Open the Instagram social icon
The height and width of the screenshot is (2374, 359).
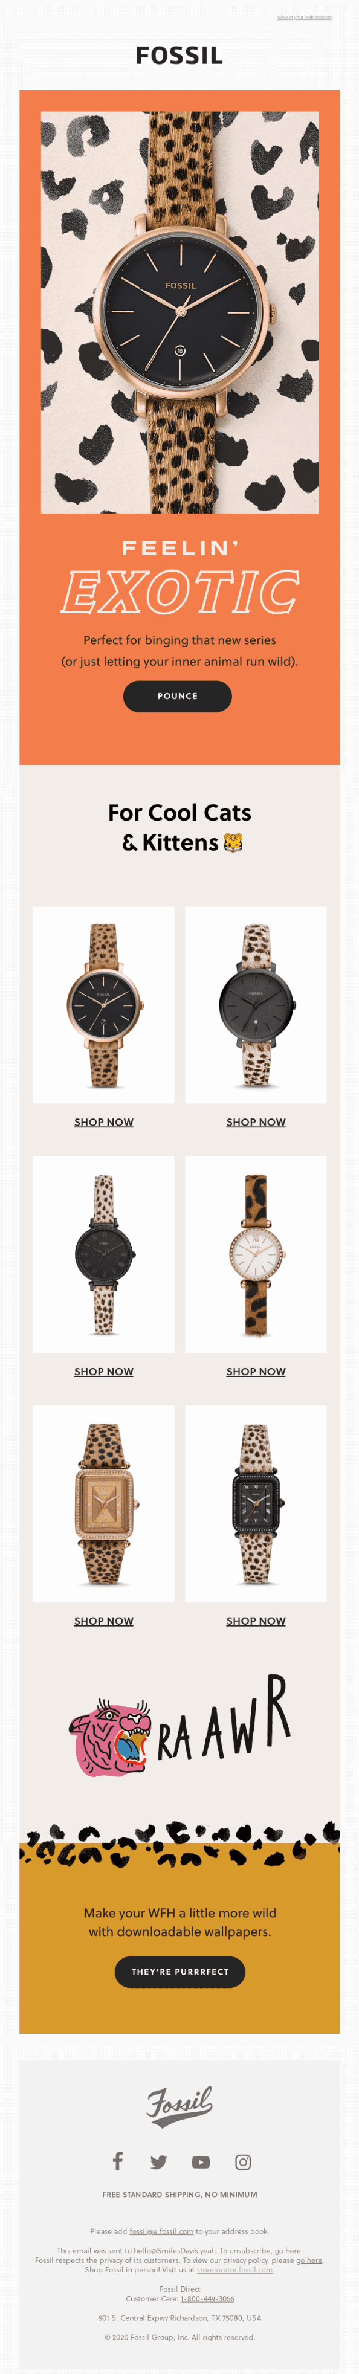(243, 2162)
